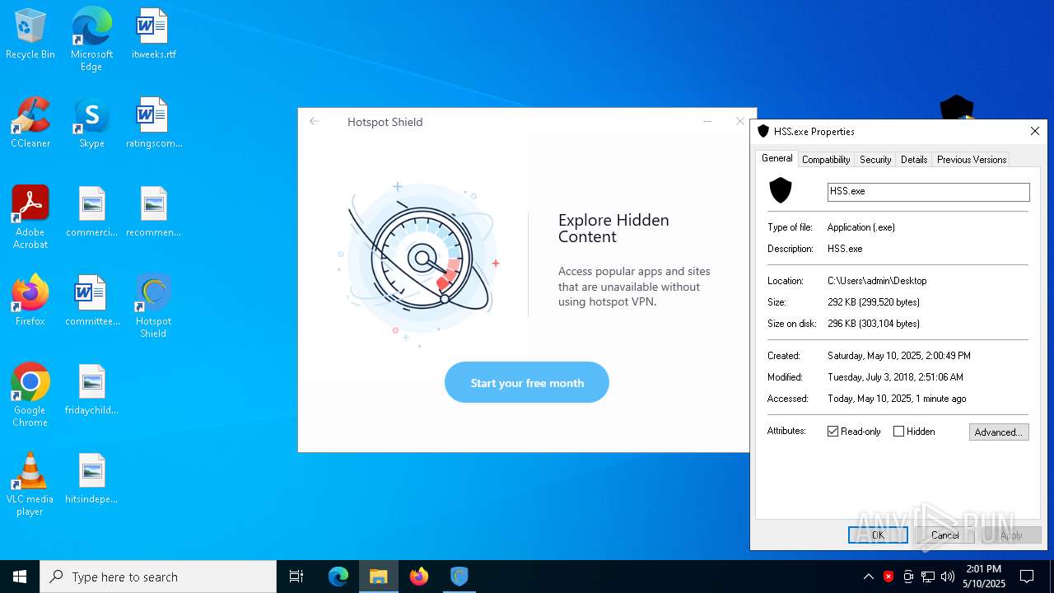
Task: Switch to the Details tab
Action: (914, 160)
